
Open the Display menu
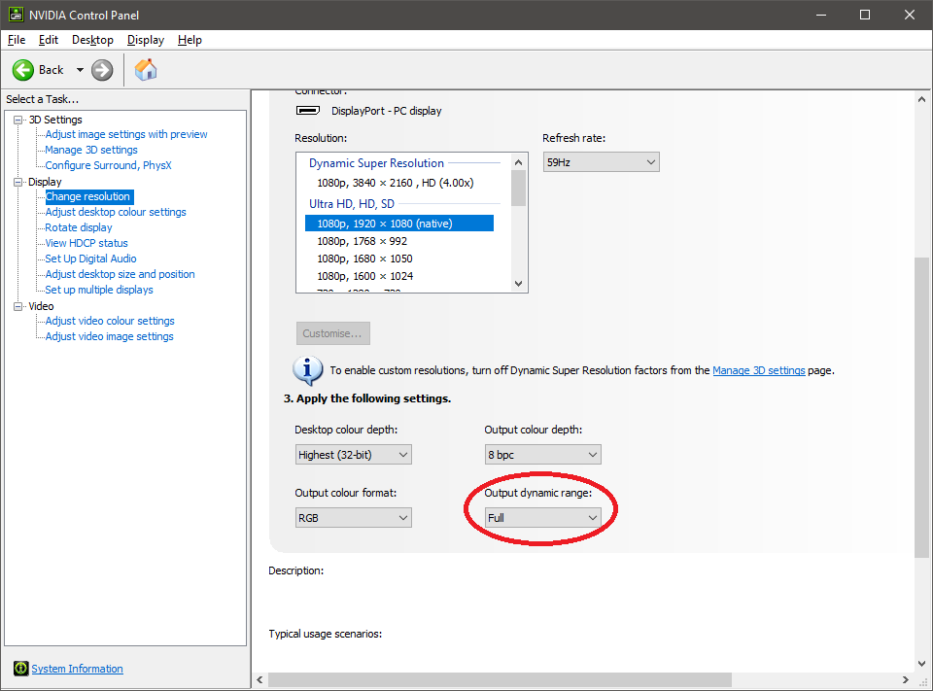[145, 40]
